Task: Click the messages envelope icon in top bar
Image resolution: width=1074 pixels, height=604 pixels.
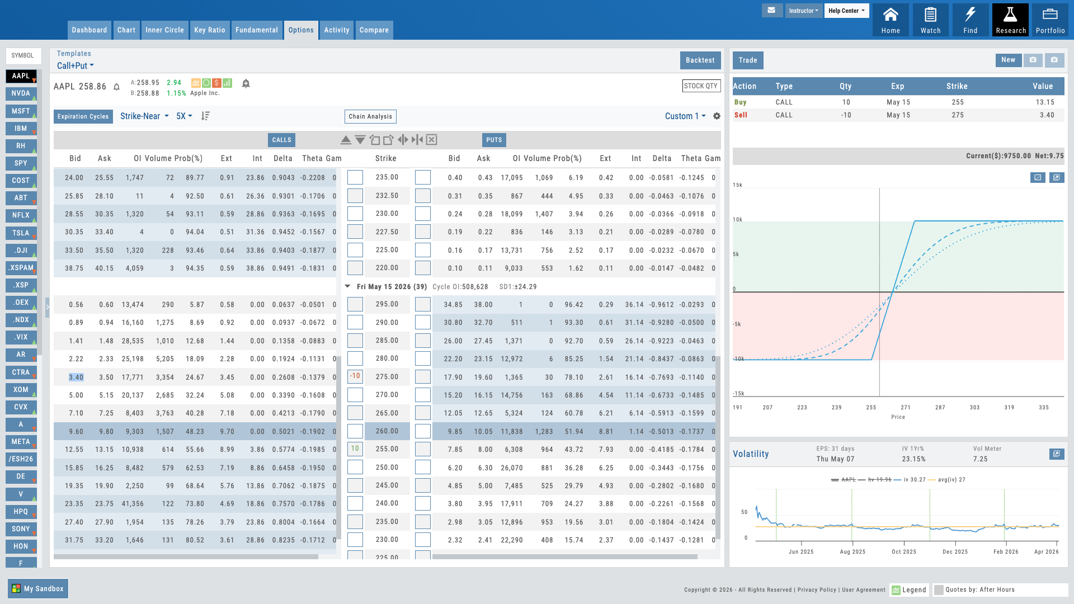Action: coord(772,10)
